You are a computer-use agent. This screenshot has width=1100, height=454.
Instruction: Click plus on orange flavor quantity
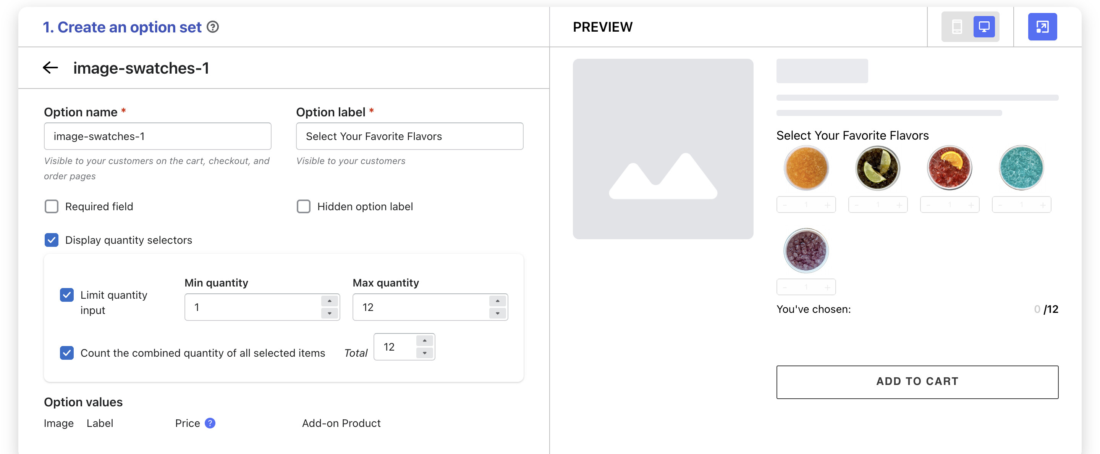click(x=827, y=205)
